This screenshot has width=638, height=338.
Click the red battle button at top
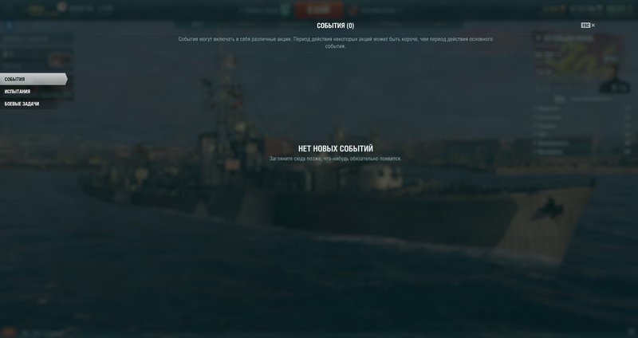coord(319,10)
